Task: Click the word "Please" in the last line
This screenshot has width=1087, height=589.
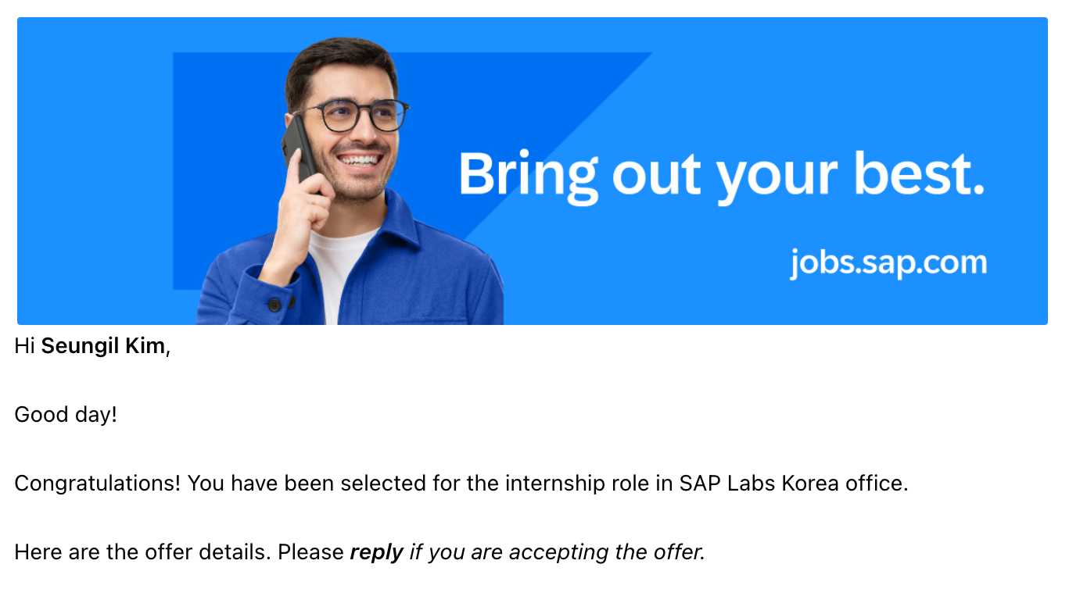Action: pyautogui.click(x=311, y=552)
